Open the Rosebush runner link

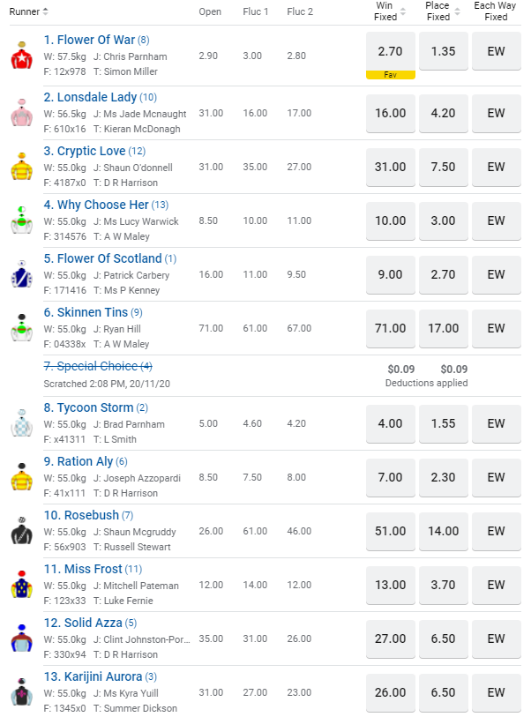[87, 515]
